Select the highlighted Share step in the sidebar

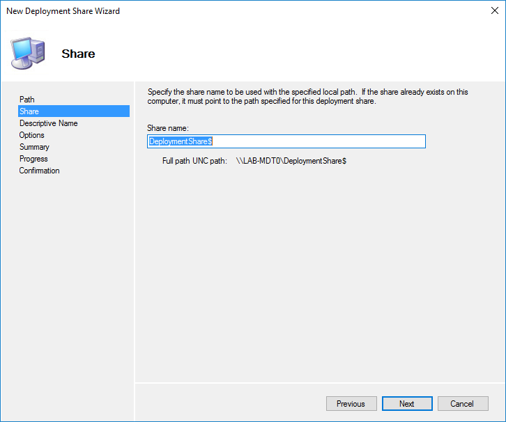click(29, 111)
